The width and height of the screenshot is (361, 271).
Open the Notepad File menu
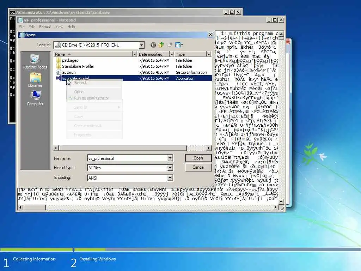22,27
